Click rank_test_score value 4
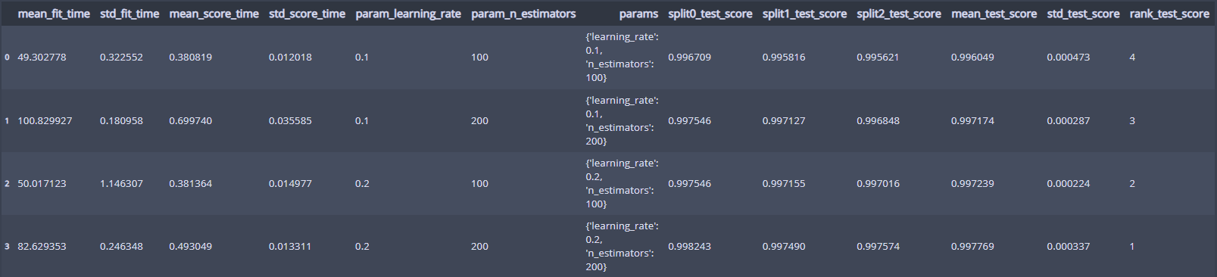 pyautogui.click(x=1132, y=58)
